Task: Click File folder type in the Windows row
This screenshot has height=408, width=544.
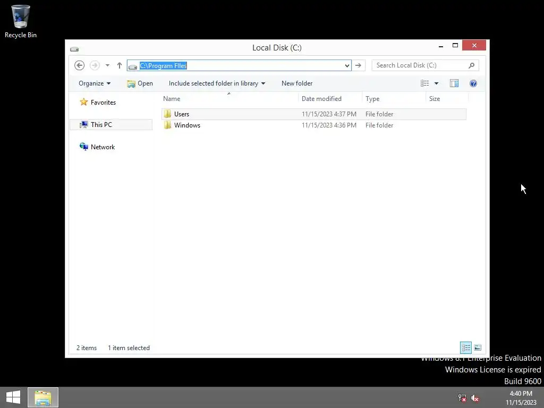Action: (x=379, y=125)
